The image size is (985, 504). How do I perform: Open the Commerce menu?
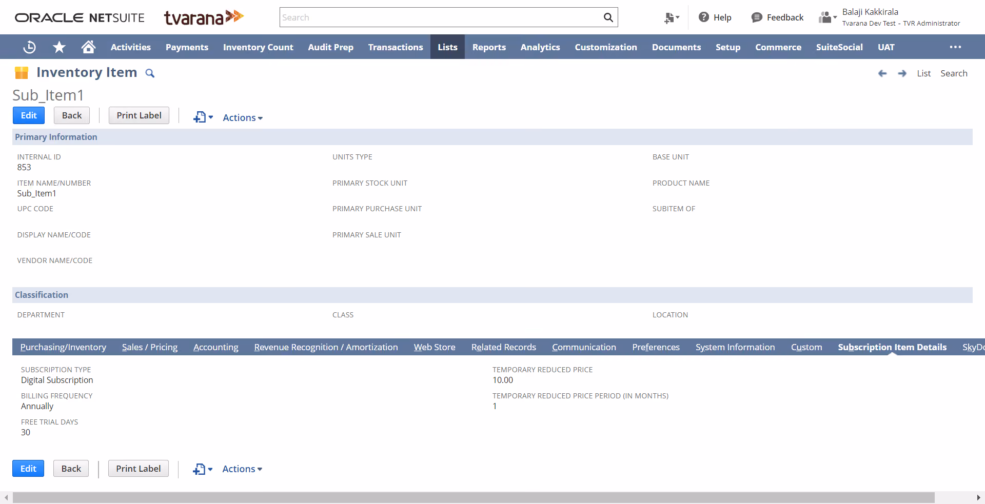click(778, 47)
